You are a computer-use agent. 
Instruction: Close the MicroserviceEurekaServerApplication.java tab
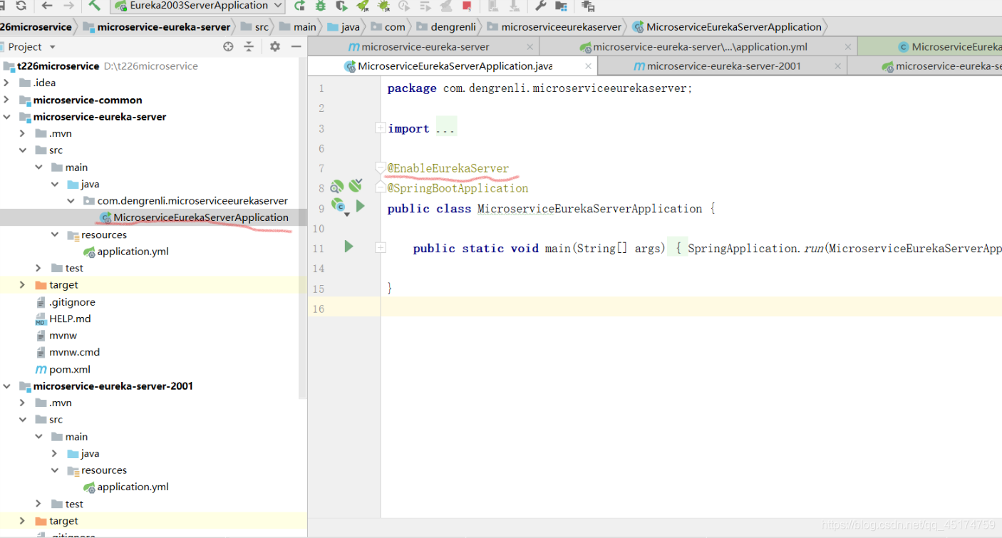588,66
